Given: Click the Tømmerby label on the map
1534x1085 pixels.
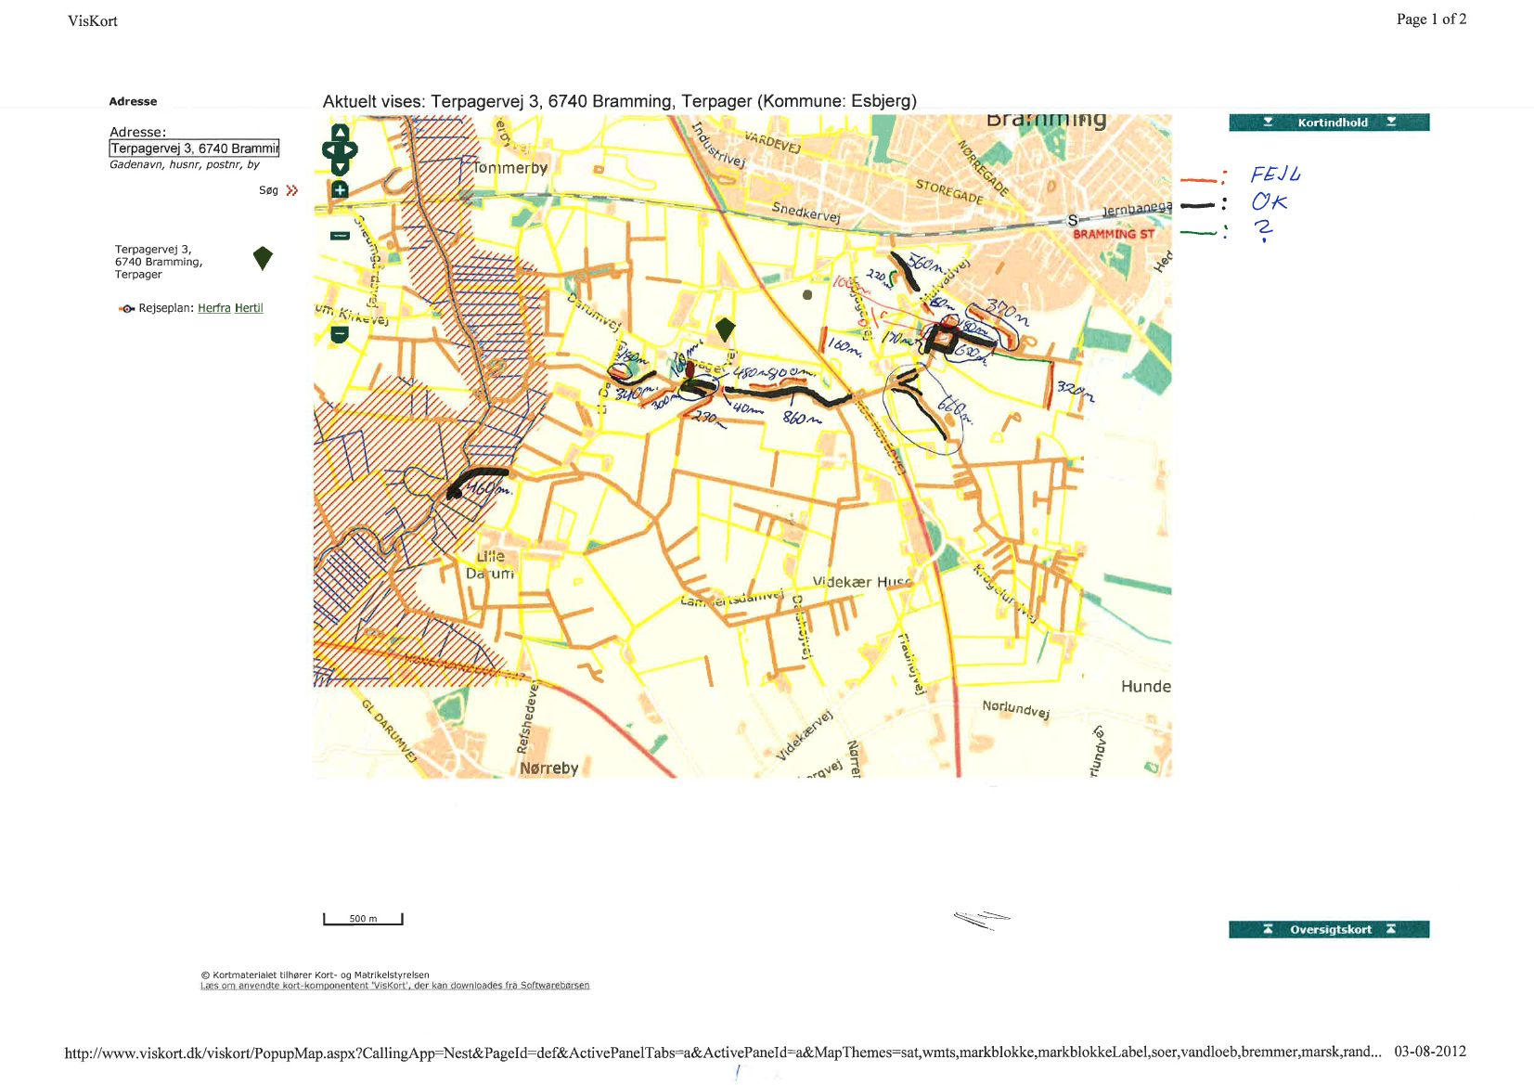Looking at the screenshot, I should pyautogui.click(x=510, y=168).
